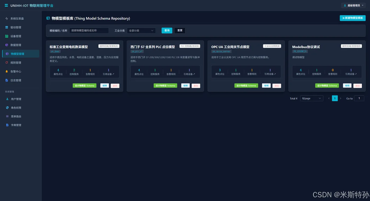This screenshot has height=201, width=370.
Task: Click the Go to page number field
Action: [x=359, y=98]
